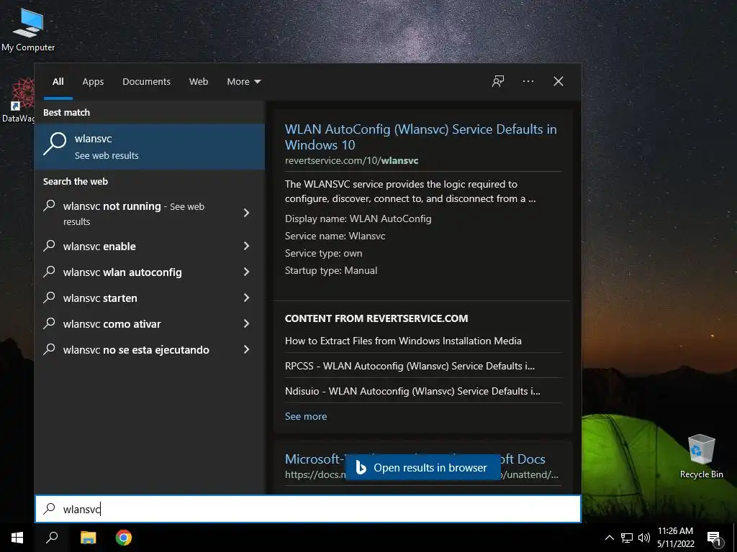Open the three-dot options menu

tap(528, 81)
